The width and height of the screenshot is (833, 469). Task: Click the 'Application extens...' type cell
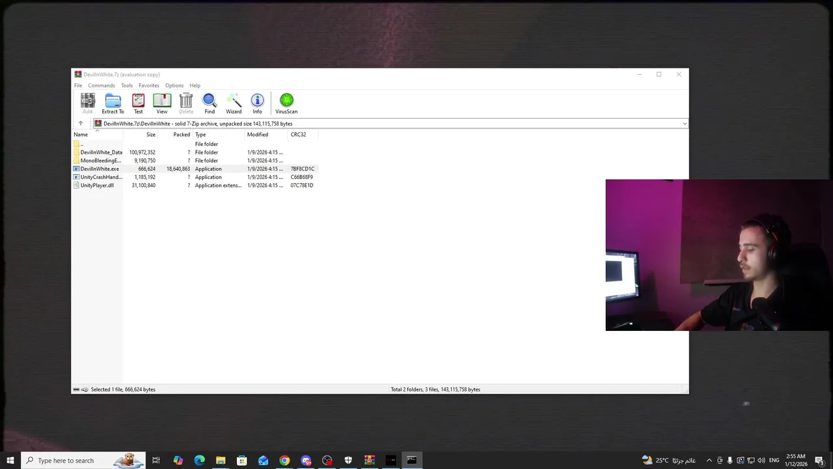click(218, 185)
